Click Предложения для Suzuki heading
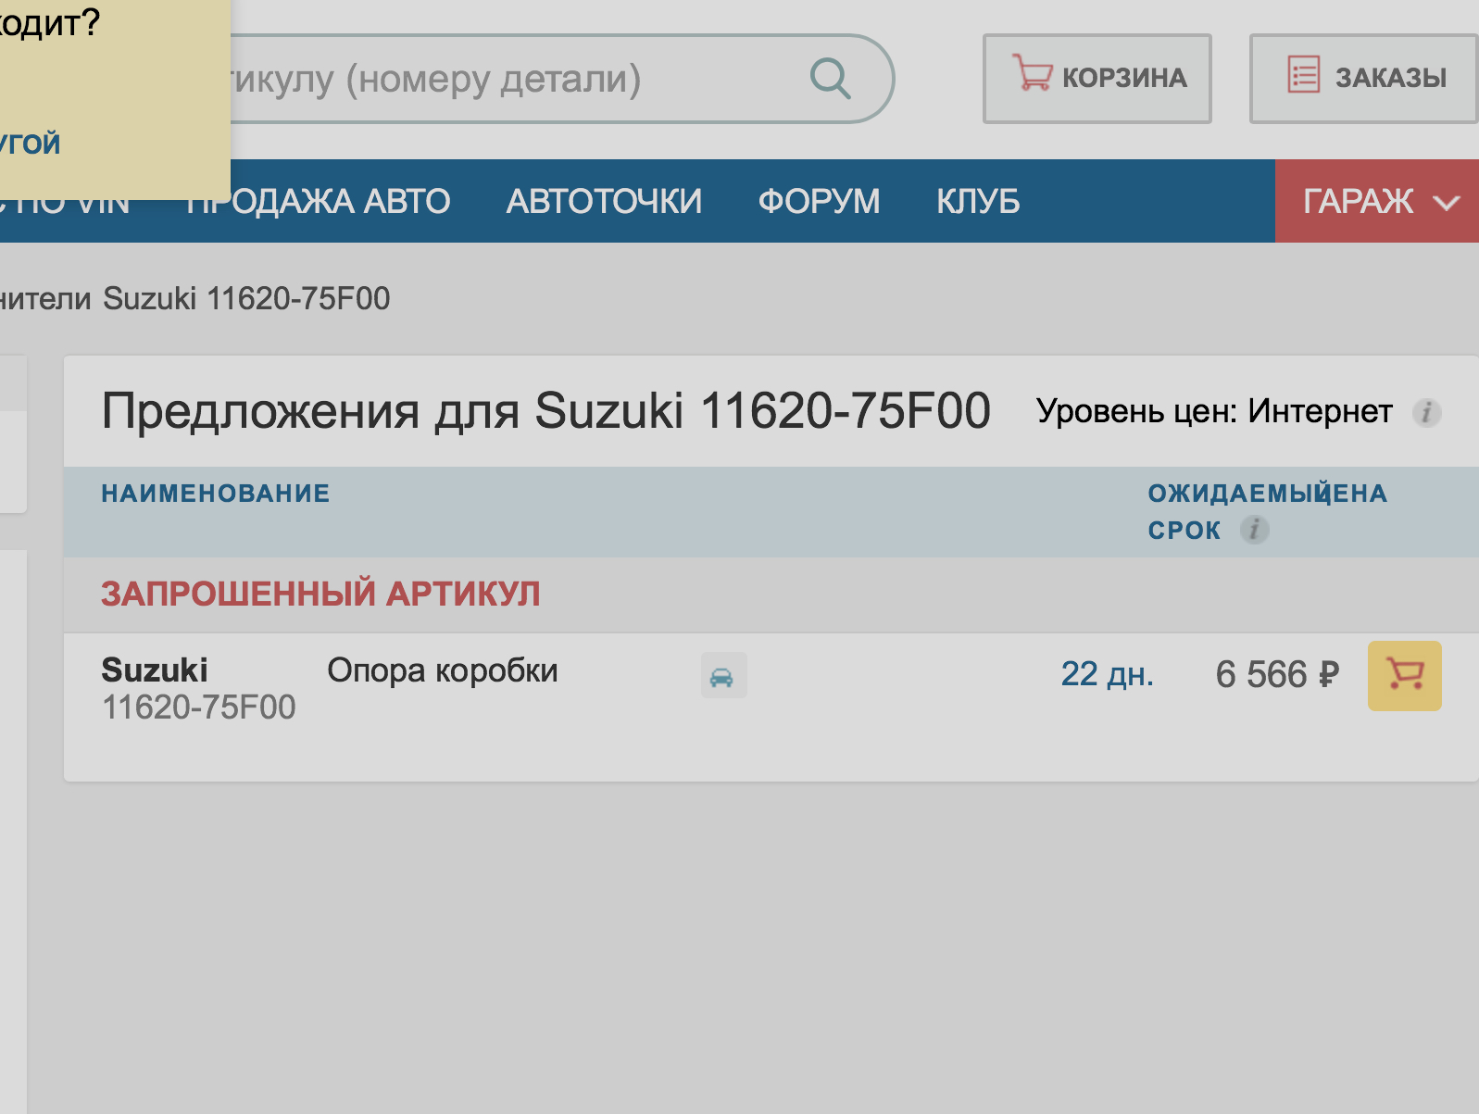 [546, 411]
